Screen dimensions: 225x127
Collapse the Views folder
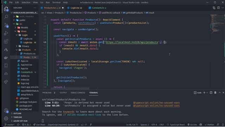(15, 31)
